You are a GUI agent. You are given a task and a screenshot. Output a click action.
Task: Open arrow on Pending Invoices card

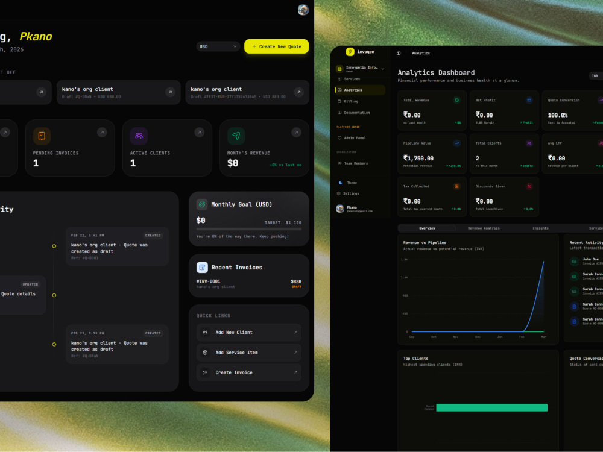[x=102, y=132]
